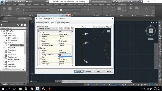The image size is (162, 91).
Task: Open the AutoCAD Civil 3D taskbar icon
Action: (x=38, y=89)
